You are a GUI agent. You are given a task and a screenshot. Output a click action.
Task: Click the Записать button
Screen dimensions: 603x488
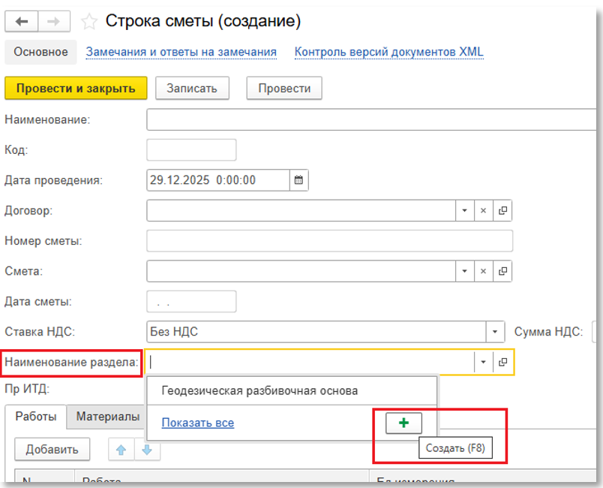[x=192, y=88]
